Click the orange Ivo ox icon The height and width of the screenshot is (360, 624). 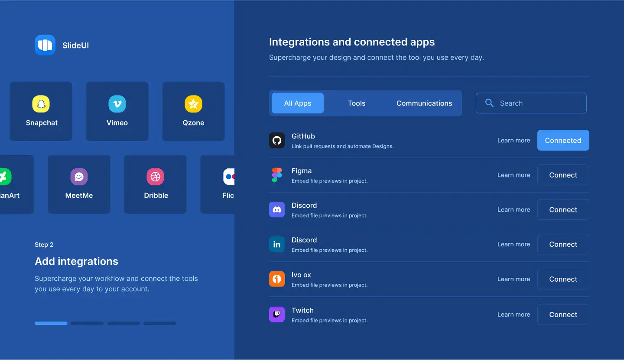click(277, 279)
